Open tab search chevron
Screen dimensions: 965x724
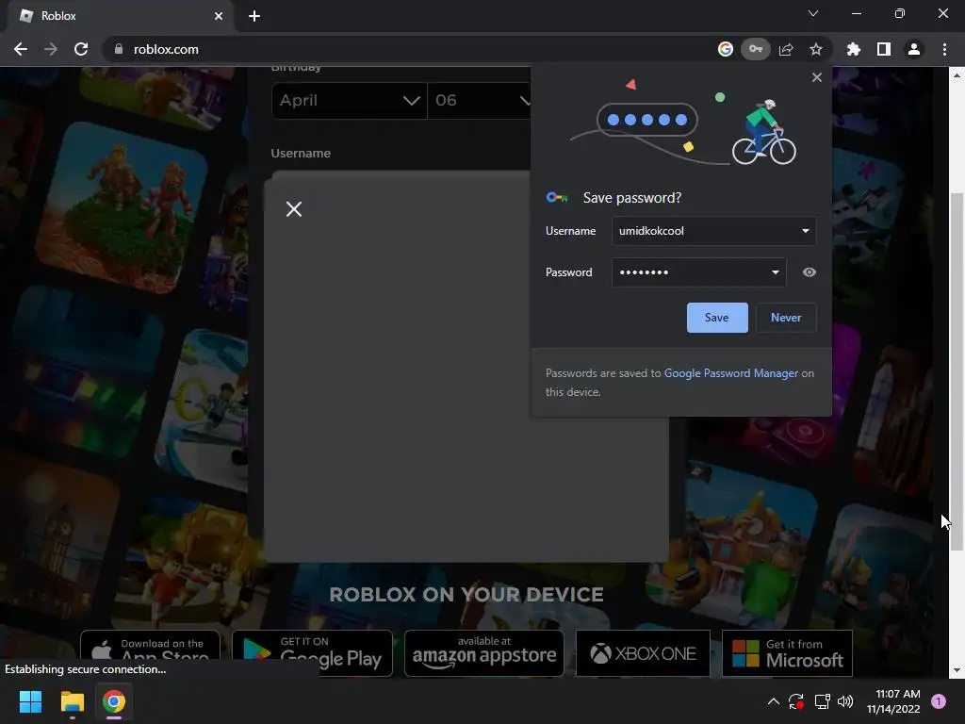813,13
